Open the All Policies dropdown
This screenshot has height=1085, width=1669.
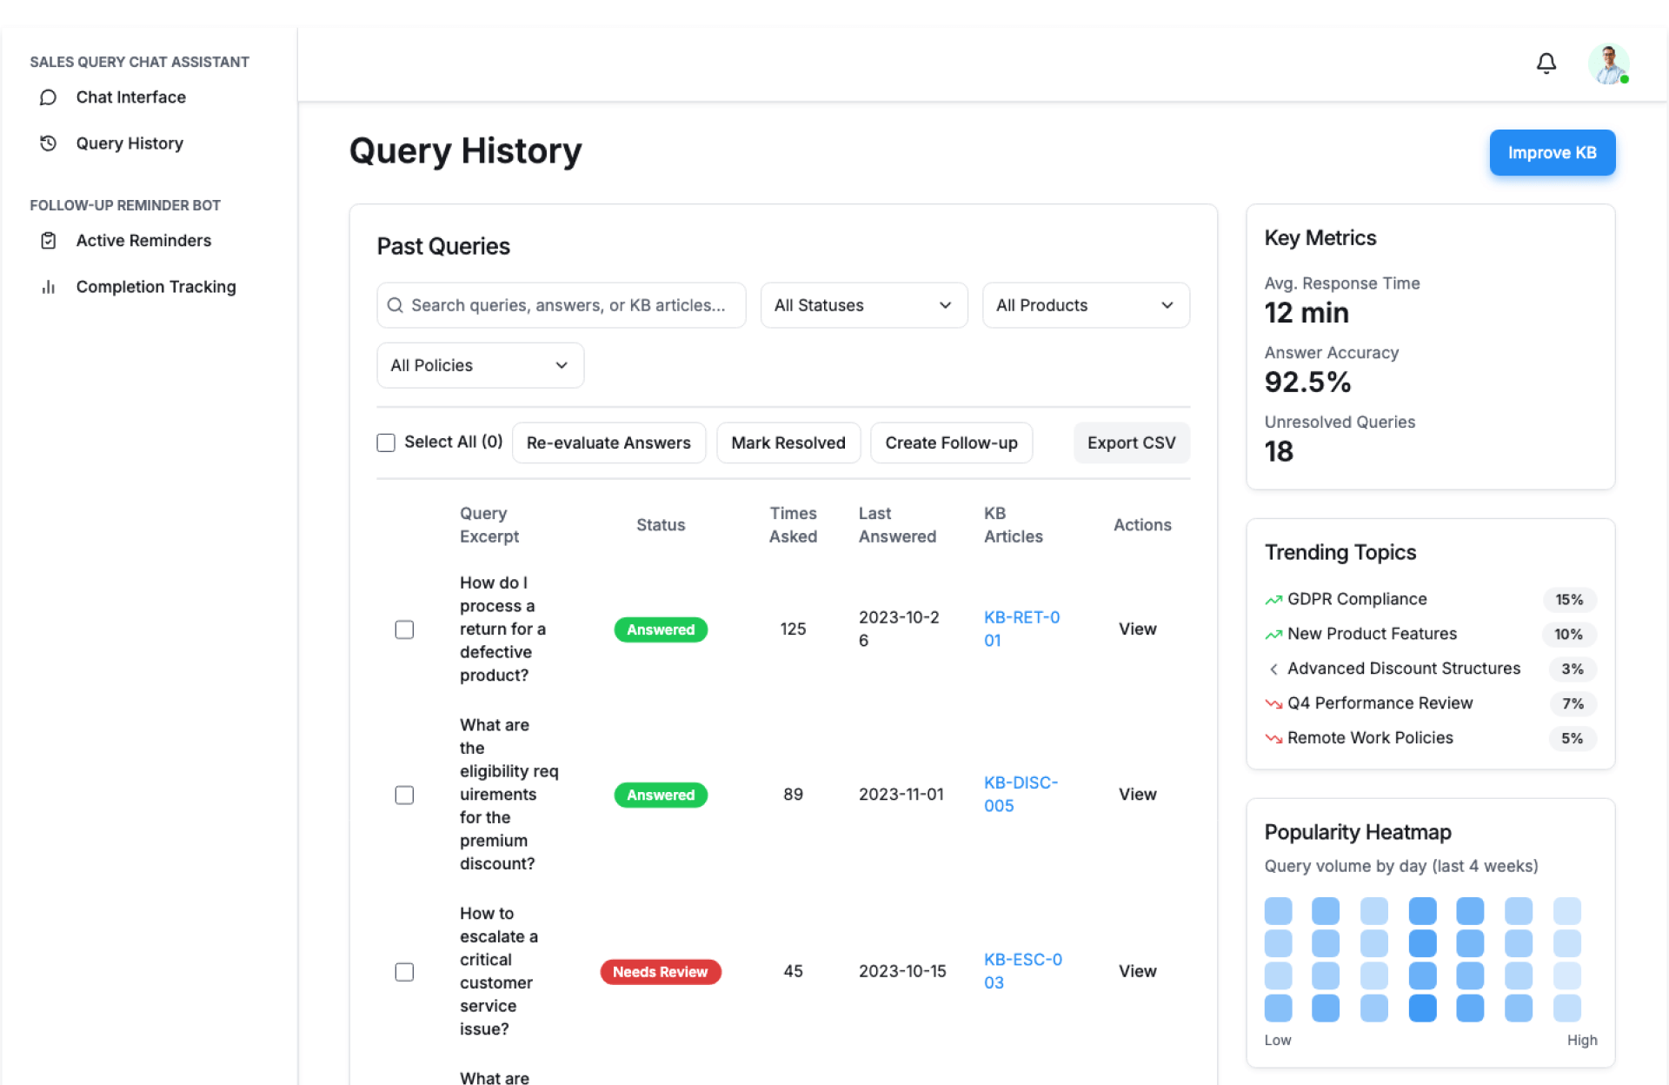pyautogui.click(x=480, y=365)
